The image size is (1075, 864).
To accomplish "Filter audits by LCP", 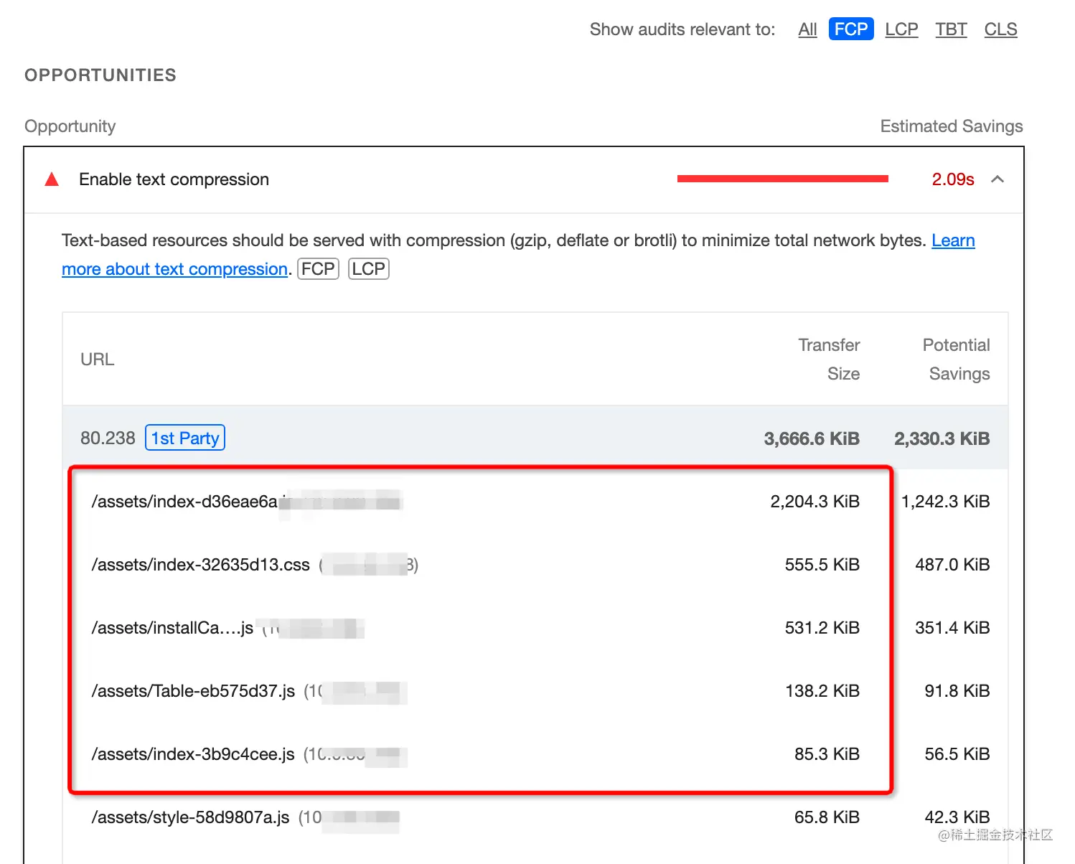I will pos(901,29).
